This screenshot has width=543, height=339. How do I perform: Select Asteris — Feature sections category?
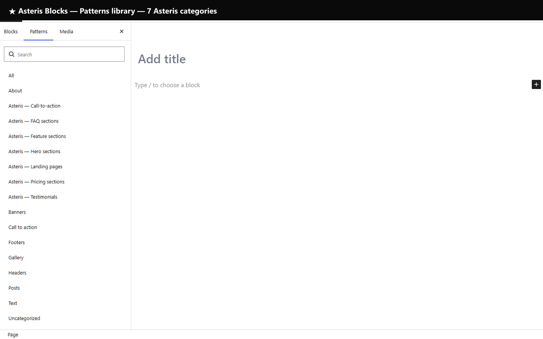coord(65,136)
